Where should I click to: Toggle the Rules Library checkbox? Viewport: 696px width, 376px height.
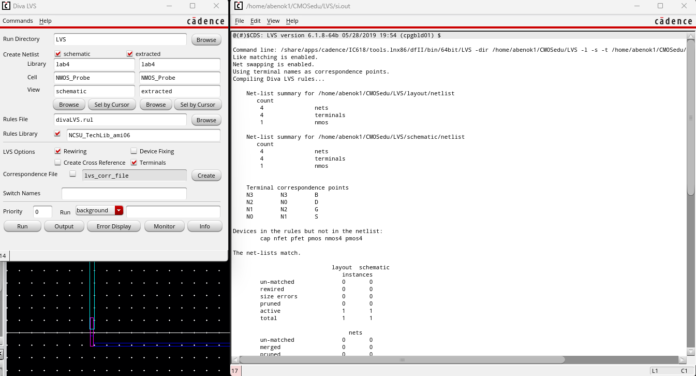(x=57, y=134)
